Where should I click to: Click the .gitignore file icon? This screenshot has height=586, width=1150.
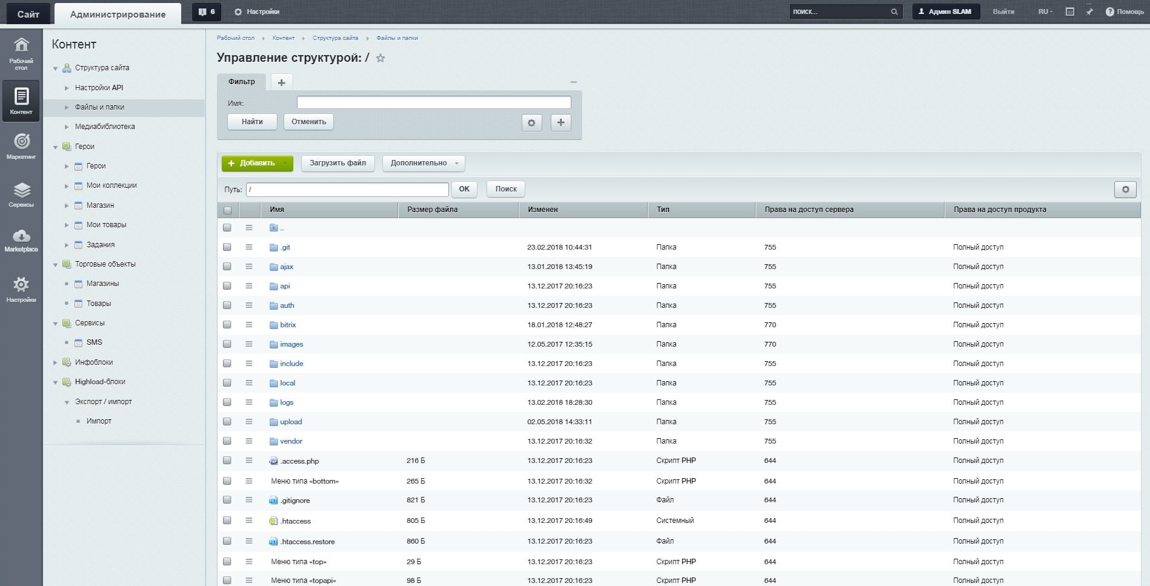pos(273,501)
